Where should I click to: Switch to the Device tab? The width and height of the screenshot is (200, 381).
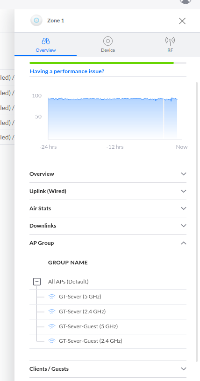coord(107,44)
